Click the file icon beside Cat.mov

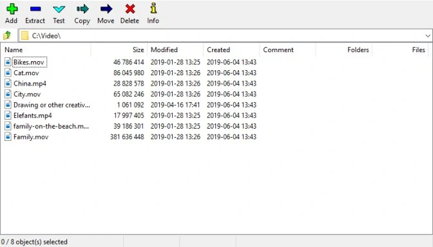[x=8, y=73]
